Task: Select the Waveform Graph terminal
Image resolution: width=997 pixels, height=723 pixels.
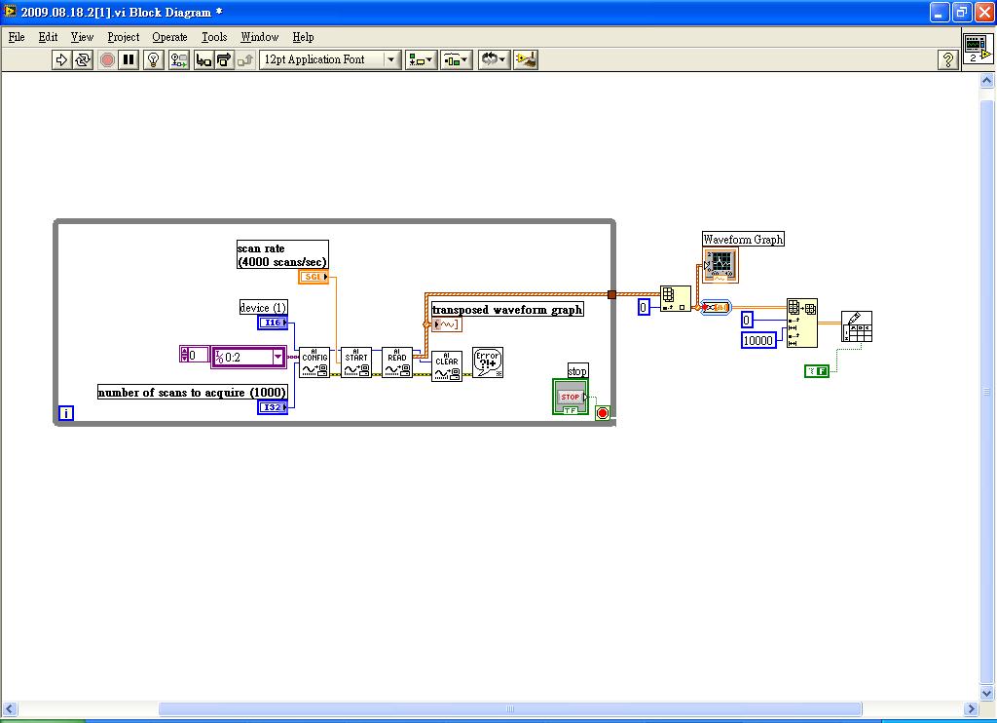Action: (x=720, y=264)
